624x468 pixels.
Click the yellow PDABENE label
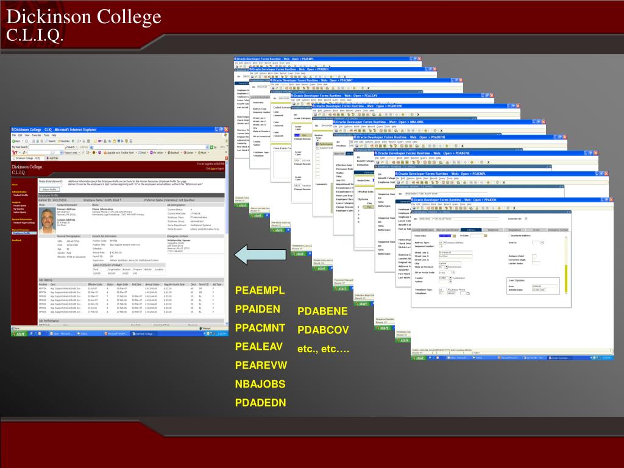coord(323,311)
